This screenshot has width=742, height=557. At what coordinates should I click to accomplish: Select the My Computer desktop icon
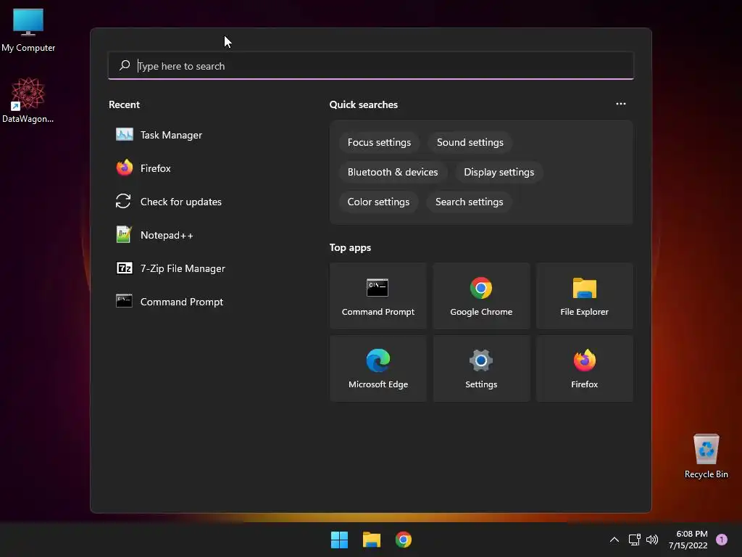tap(28, 30)
